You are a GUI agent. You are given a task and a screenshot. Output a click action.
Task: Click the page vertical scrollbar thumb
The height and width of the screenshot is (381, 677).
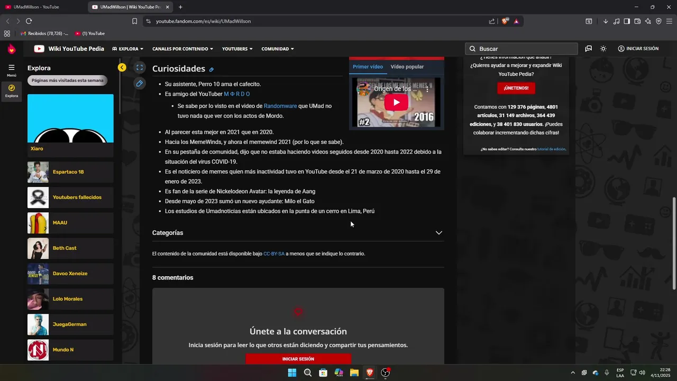[x=674, y=243]
